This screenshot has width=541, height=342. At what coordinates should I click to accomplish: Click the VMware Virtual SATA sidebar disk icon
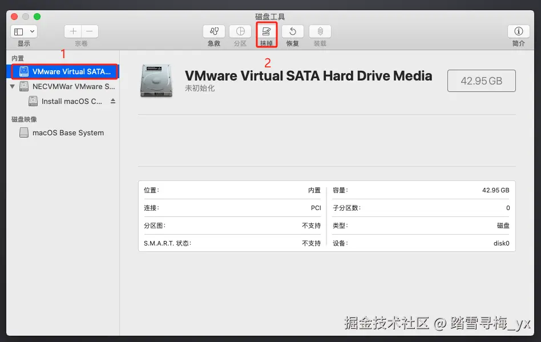point(24,71)
